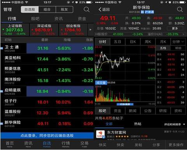This screenshot has height=150, width=187.
Task: Open the 南洋股份 stock row
Action: [x=47, y=80]
